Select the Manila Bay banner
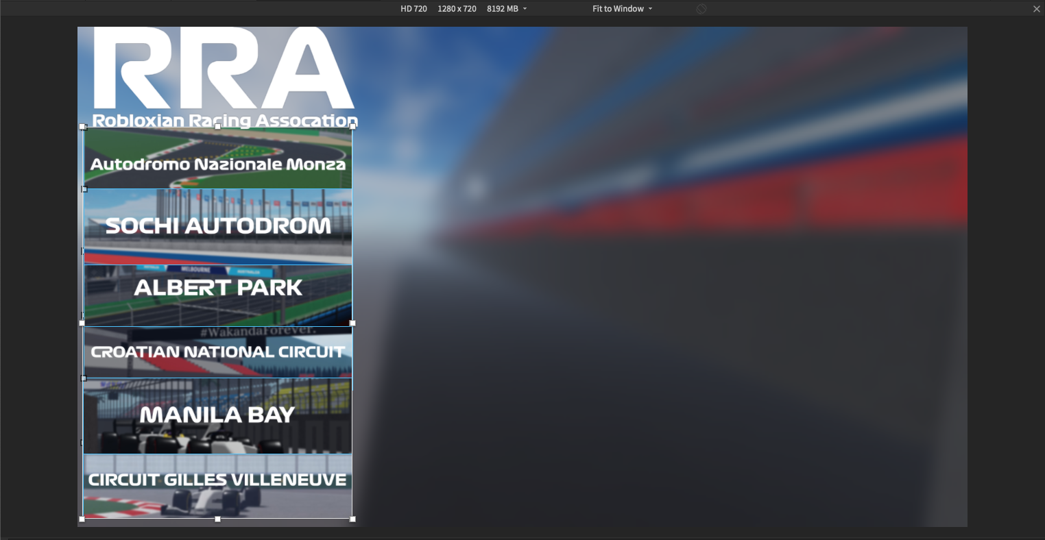1045x540 pixels. (x=218, y=416)
